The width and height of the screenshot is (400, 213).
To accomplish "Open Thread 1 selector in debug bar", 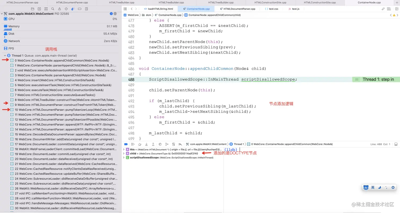I will [237, 144].
